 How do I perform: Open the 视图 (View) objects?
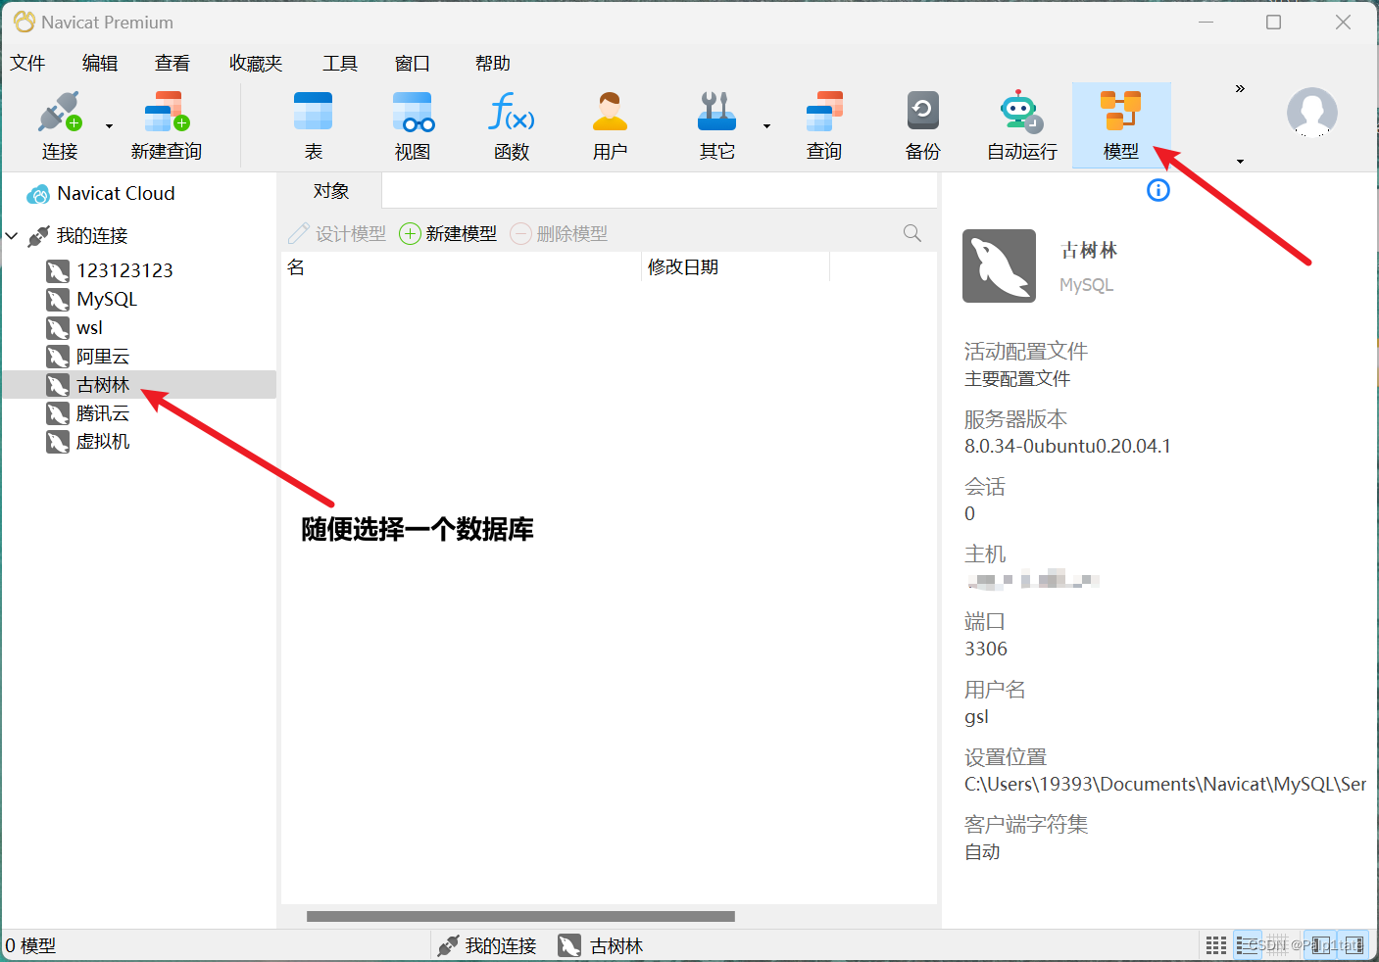point(413,125)
